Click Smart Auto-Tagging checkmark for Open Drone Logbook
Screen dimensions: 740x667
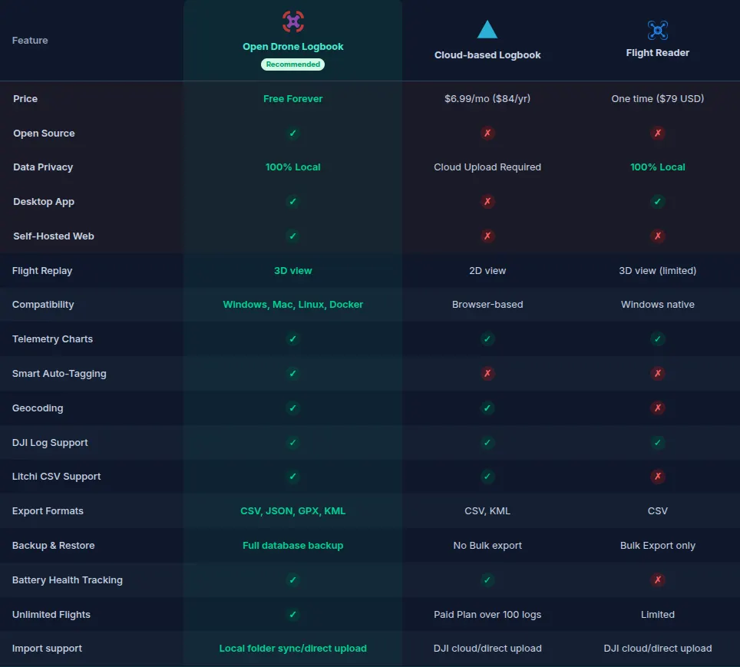coord(292,373)
